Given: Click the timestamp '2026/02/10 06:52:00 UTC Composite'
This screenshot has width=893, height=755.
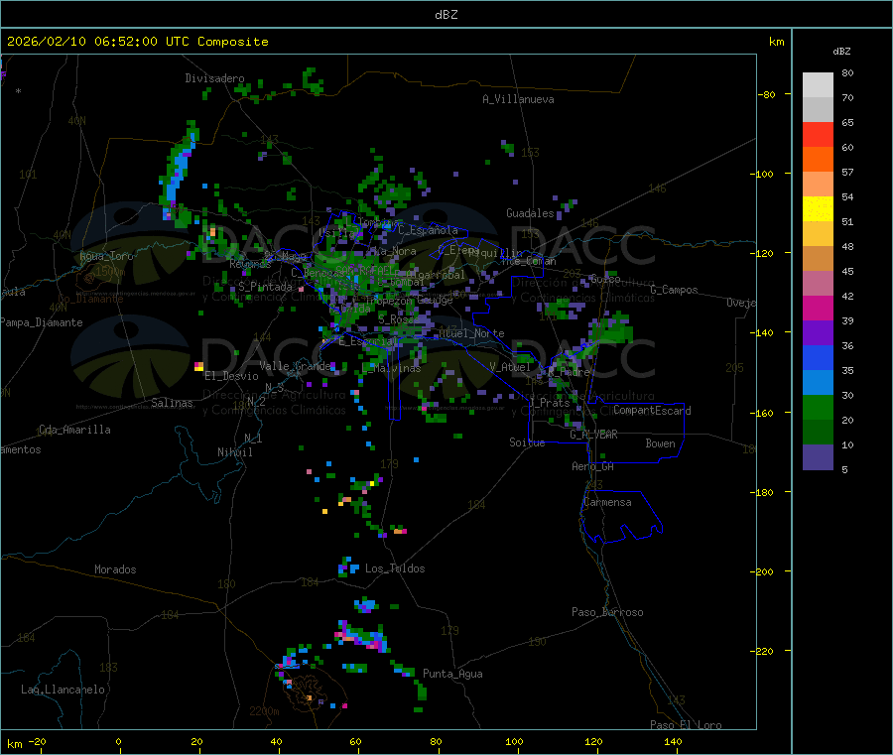Looking at the screenshot, I should coord(137,42).
